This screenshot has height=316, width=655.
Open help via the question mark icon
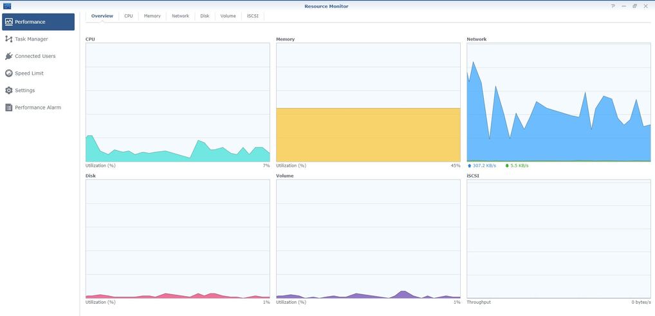coord(613,6)
